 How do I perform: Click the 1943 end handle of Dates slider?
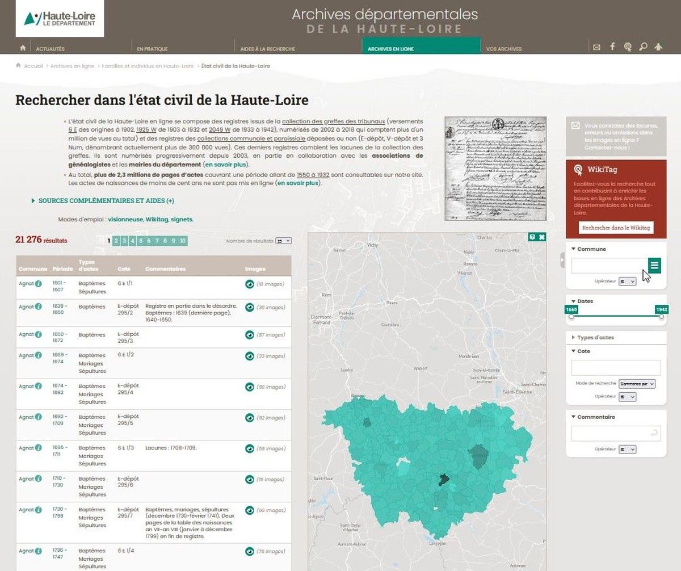coord(661,316)
